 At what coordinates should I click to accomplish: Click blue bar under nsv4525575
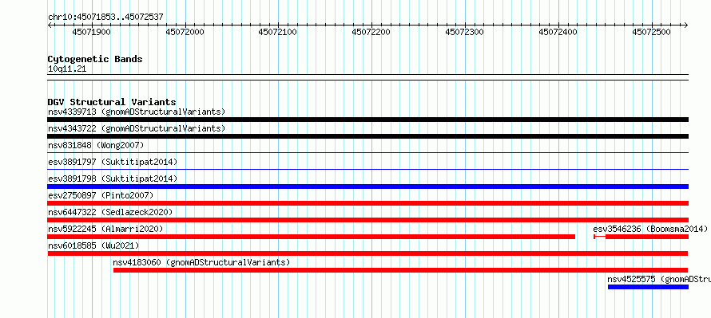[x=648, y=287]
